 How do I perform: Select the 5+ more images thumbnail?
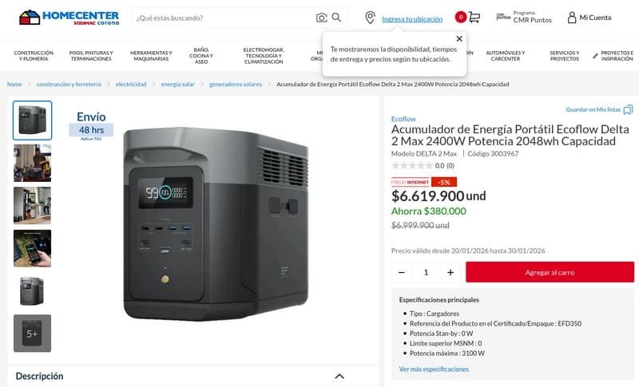tap(32, 334)
